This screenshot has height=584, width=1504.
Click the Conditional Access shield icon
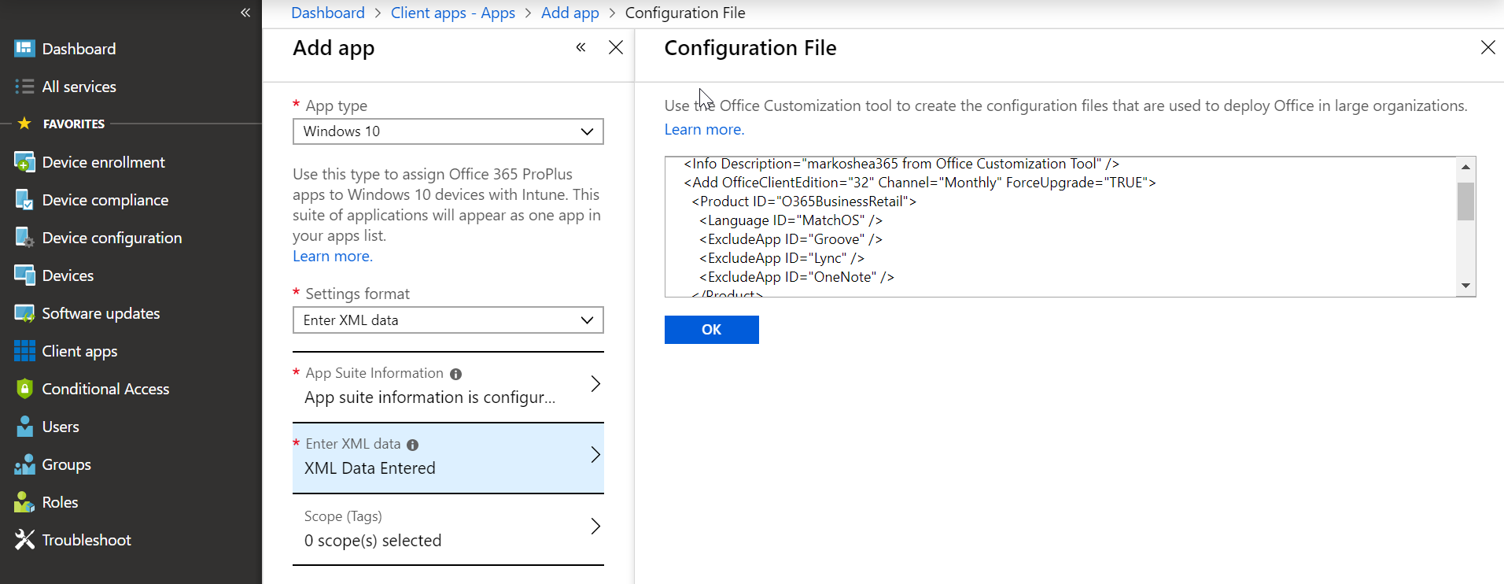point(24,389)
